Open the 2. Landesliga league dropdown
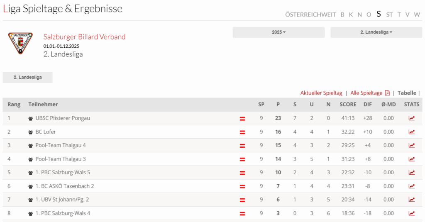The width and height of the screenshot is (425, 222). tap(376, 32)
